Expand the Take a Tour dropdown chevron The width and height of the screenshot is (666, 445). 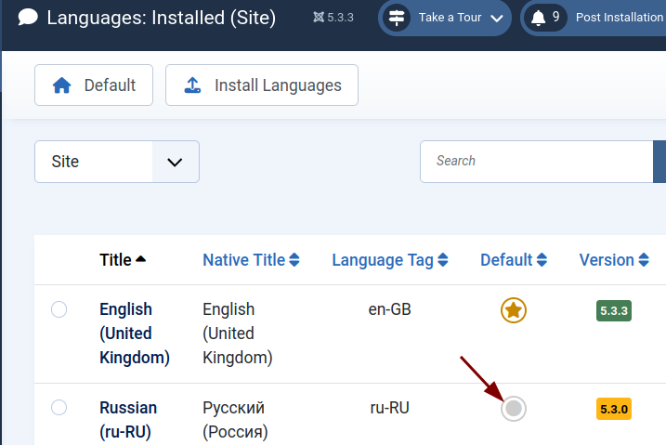[497, 18]
